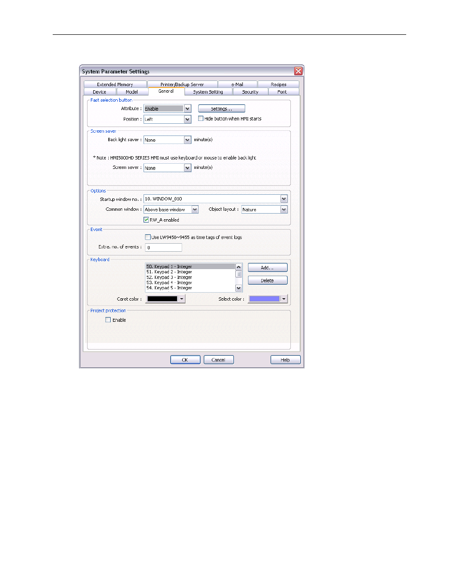This screenshot has height=581, width=449.
Task: Switch to the Printer/Backup Server tab
Action: pyautogui.click(x=182, y=84)
